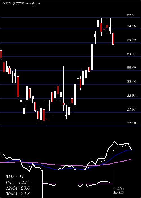Screen dimensions: 141x198
Task: Click the 24.5 price axis label
Action: coord(130,15)
